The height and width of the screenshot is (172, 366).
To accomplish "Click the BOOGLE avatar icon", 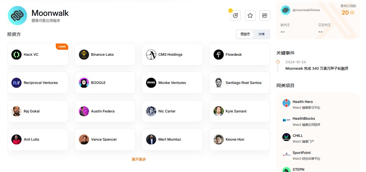I will click(84, 83).
